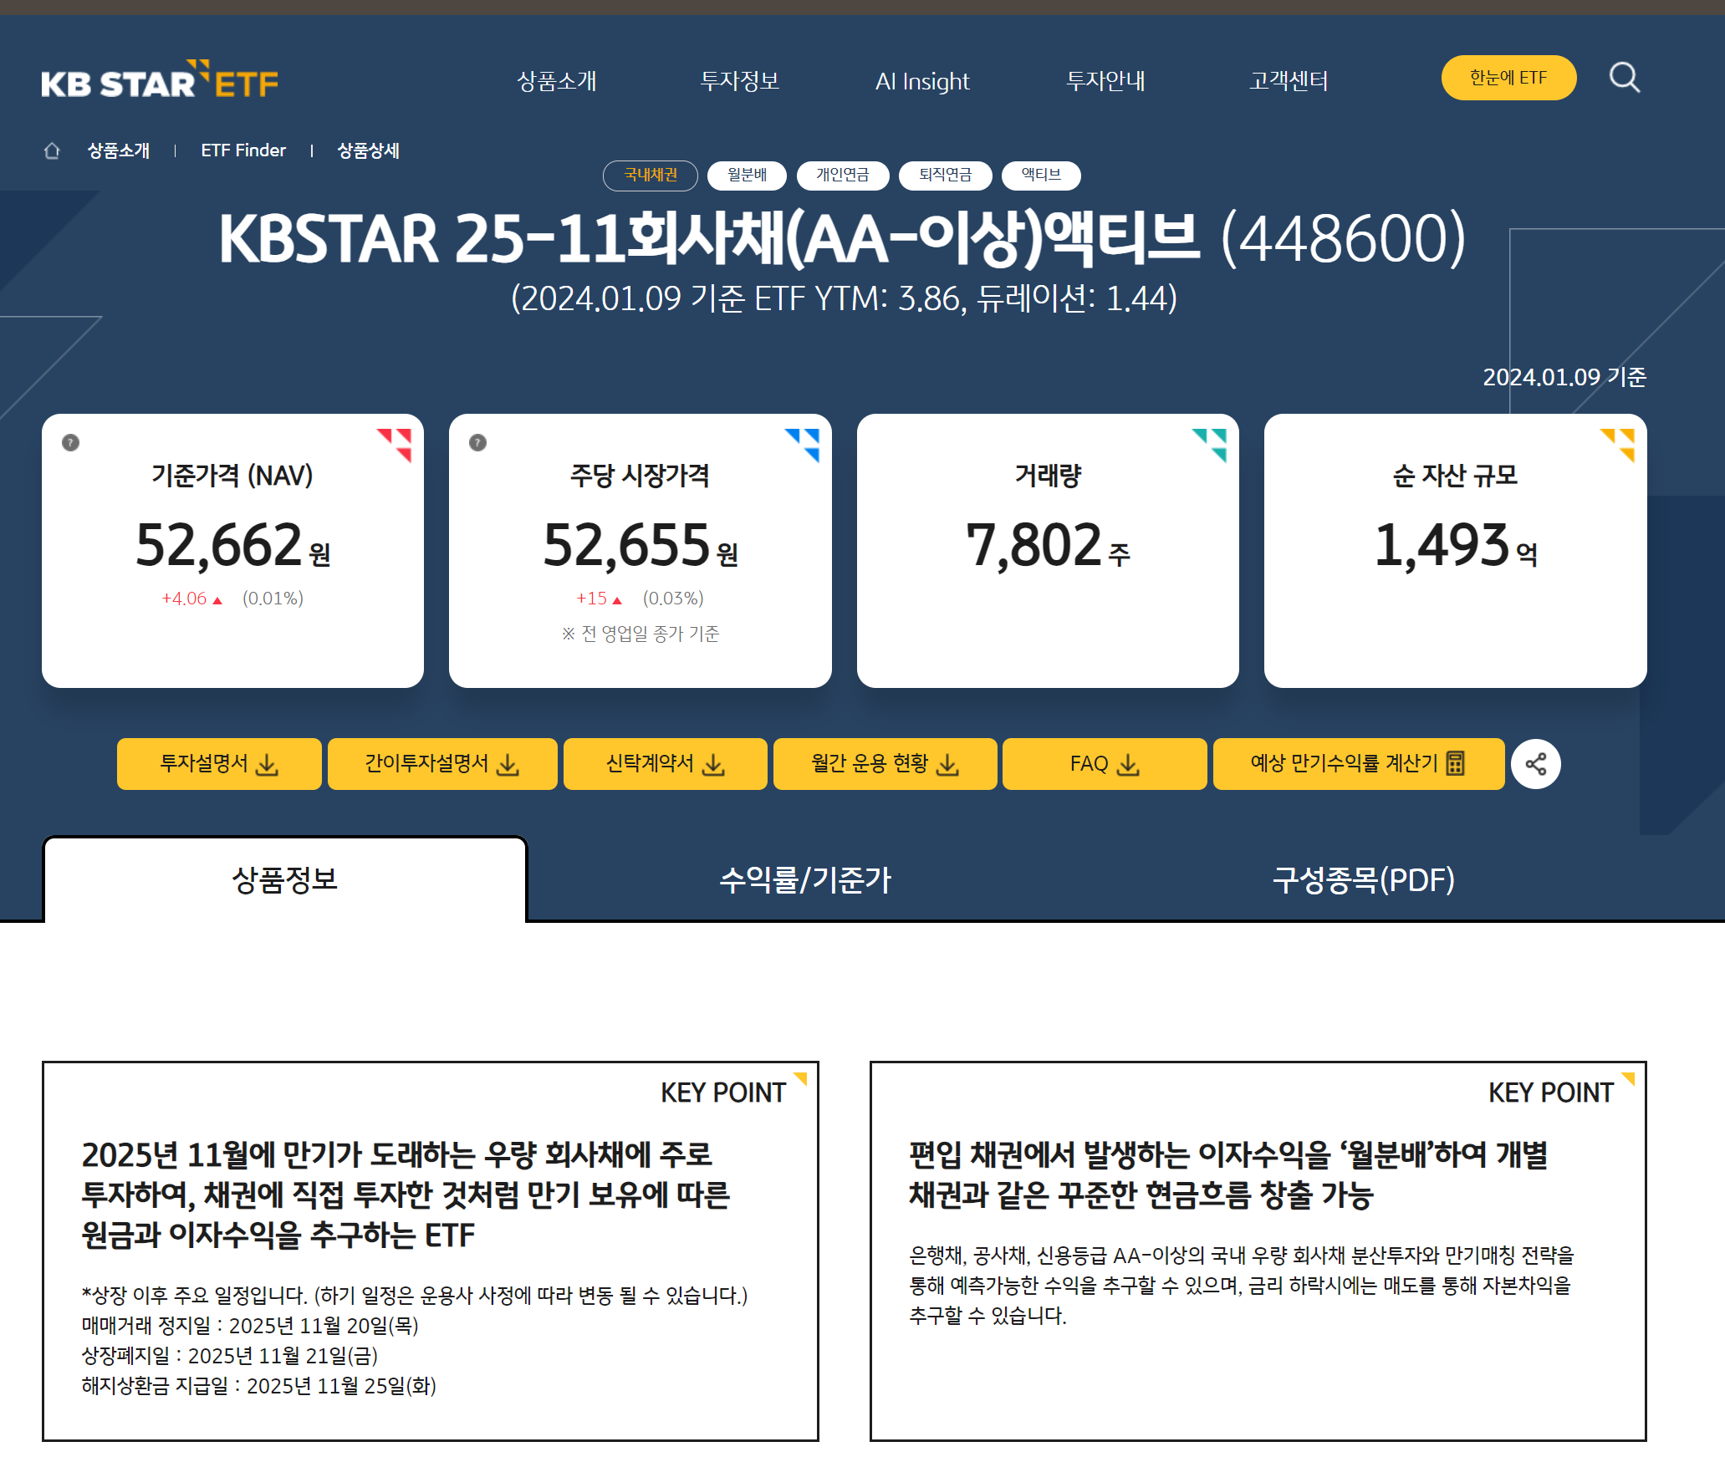Select the 국내채권 tag
Viewport: 1725px width, 1457px height.
(651, 175)
